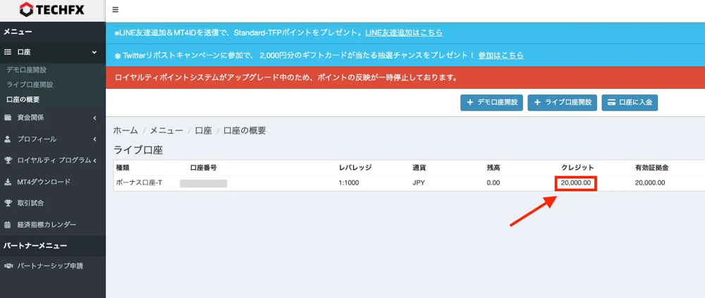705x298 pixels.
Task: Click the 口座に入金 button
Action: click(x=630, y=102)
